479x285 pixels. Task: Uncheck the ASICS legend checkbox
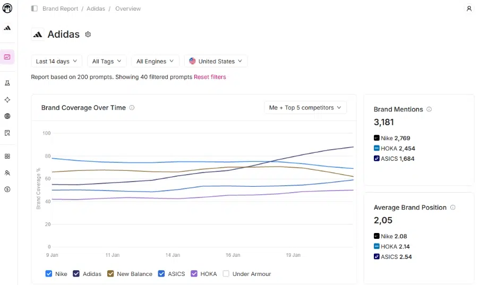161,274
